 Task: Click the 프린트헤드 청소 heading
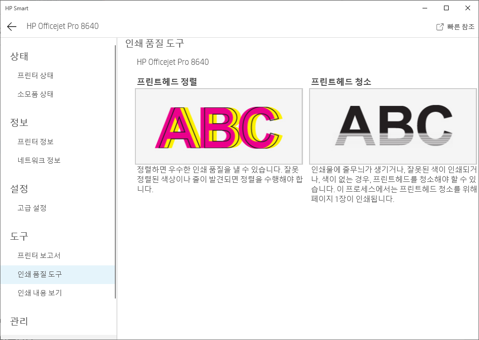point(341,82)
